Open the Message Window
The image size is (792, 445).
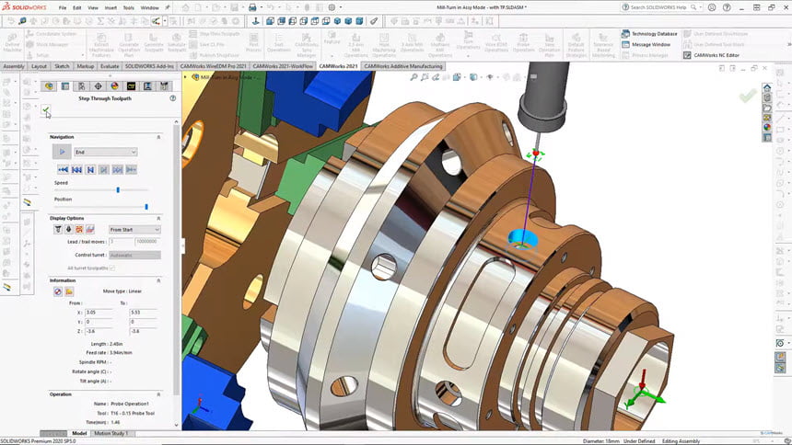pos(646,44)
